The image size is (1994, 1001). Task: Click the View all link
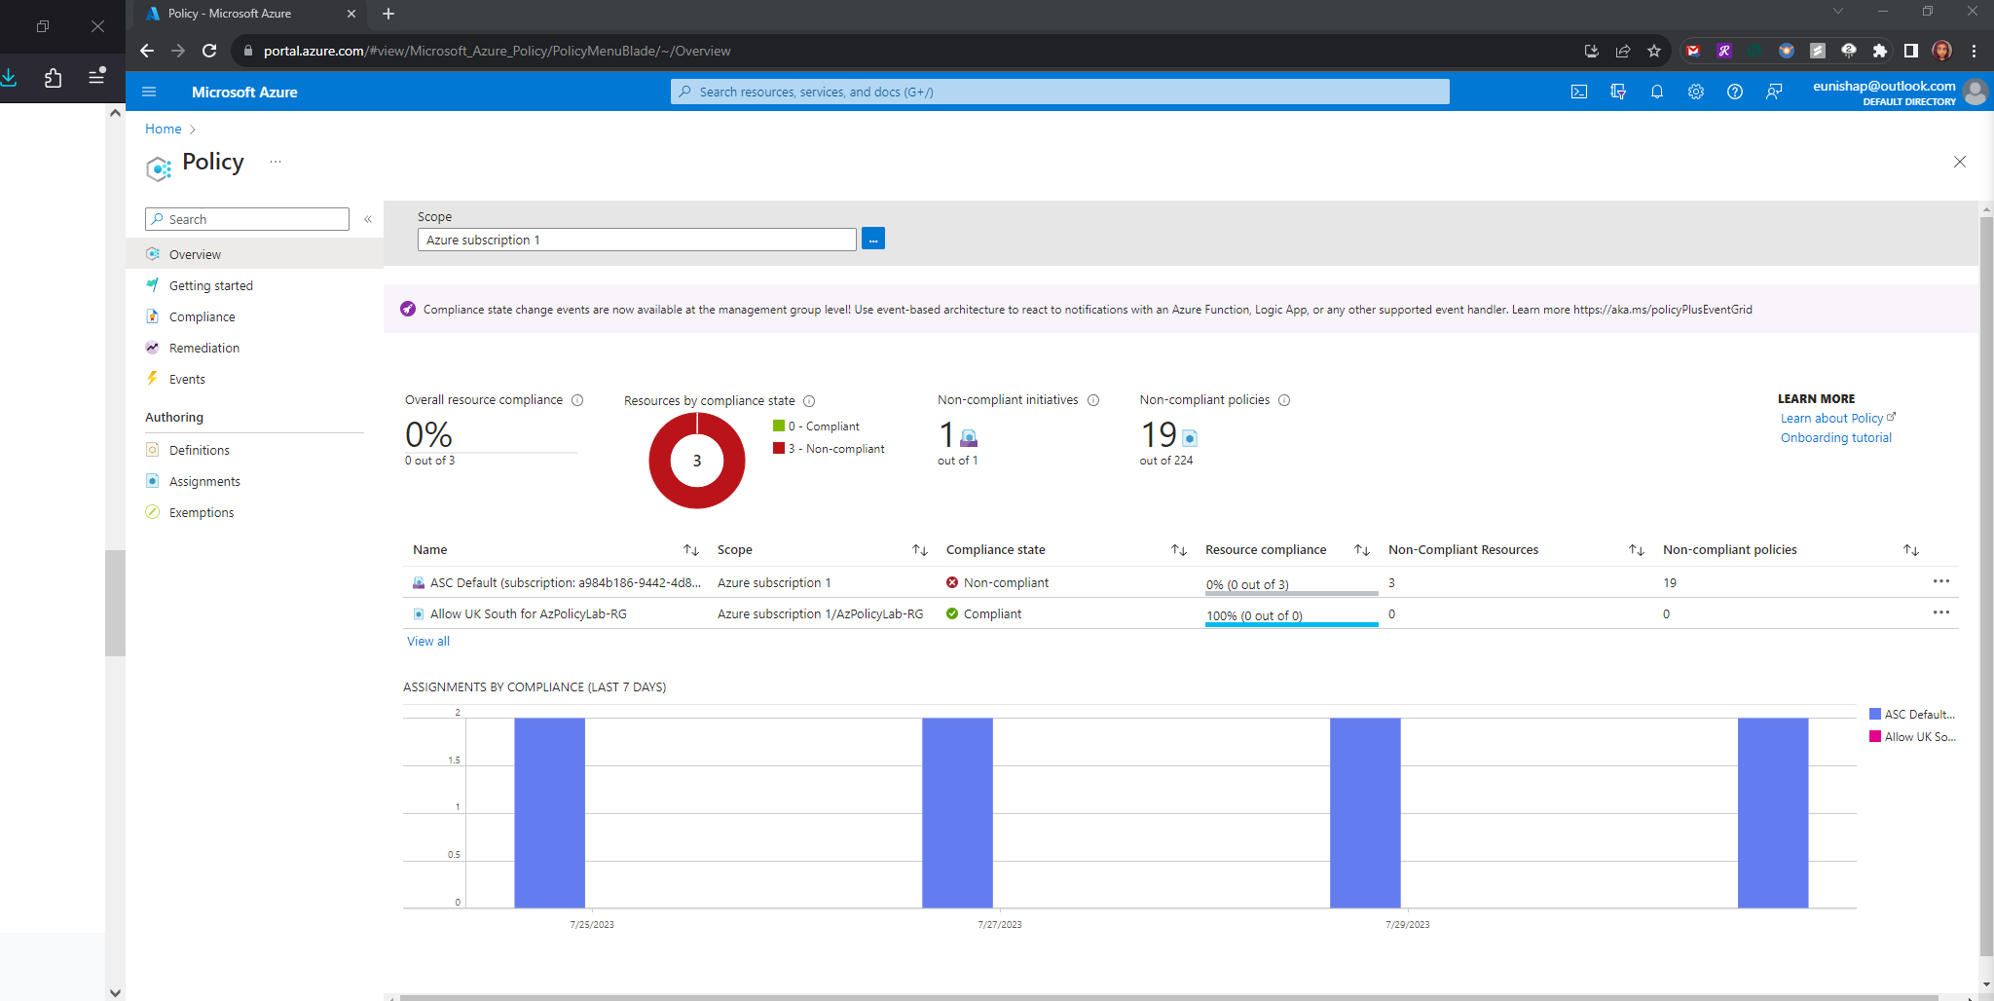[x=428, y=642]
